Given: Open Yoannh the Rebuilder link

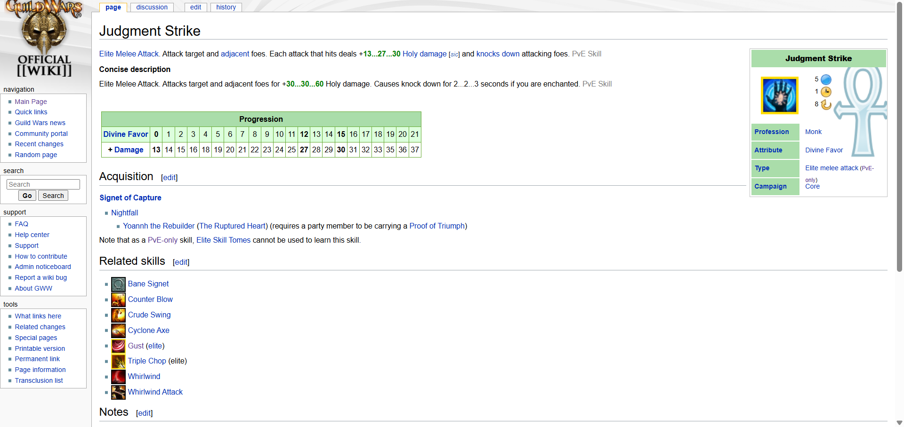Looking at the screenshot, I should coord(159,226).
